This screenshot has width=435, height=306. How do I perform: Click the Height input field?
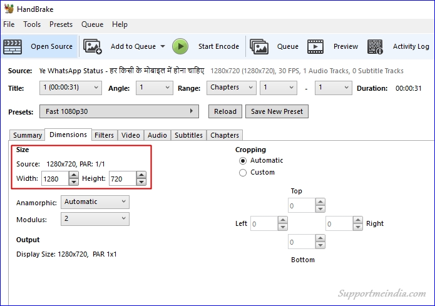(122, 178)
